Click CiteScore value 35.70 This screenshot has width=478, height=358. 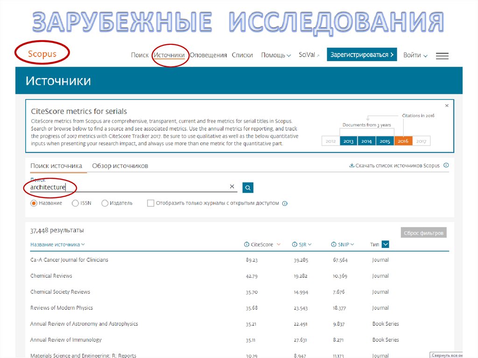pos(252,292)
